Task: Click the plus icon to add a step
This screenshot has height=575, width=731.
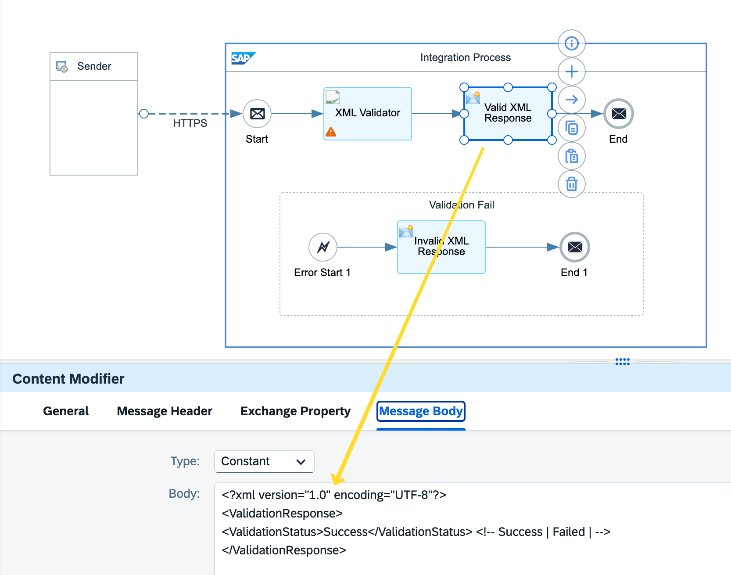Action: pos(571,72)
